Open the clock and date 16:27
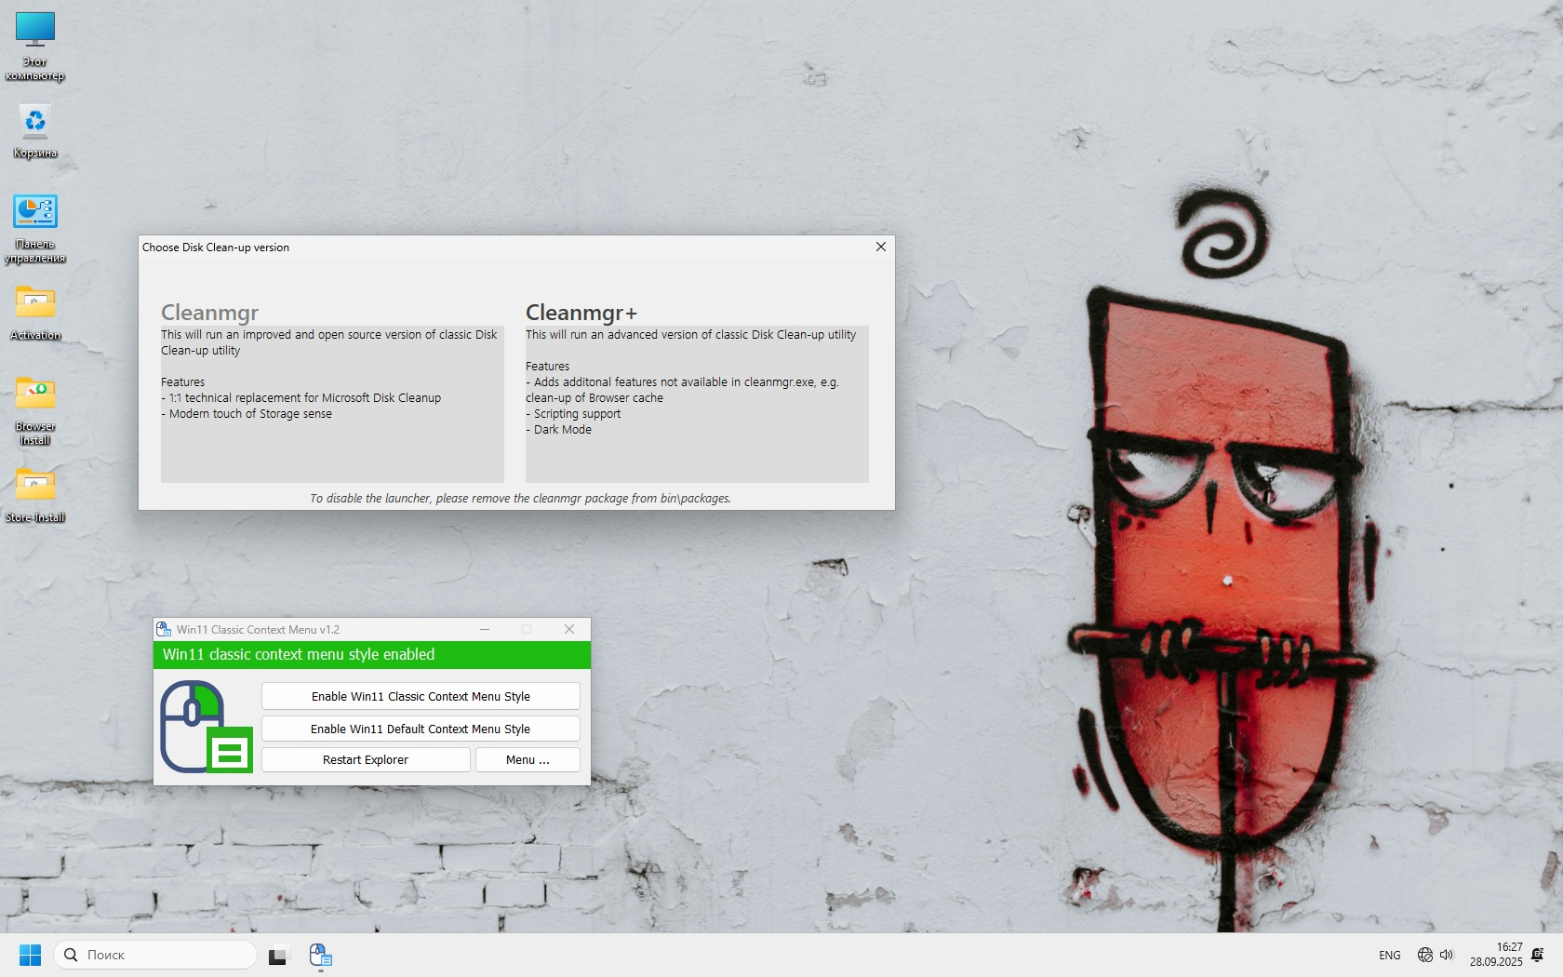The height and width of the screenshot is (977, 1563). coord(1496,955)
